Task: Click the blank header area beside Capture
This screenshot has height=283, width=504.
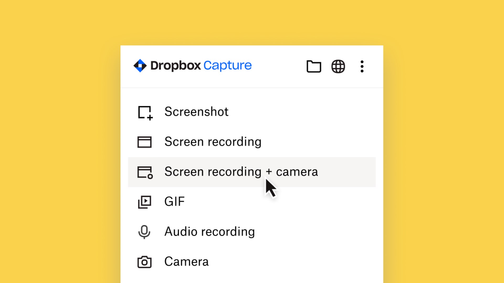Action: pyautogui.click(x=278, y=66)
